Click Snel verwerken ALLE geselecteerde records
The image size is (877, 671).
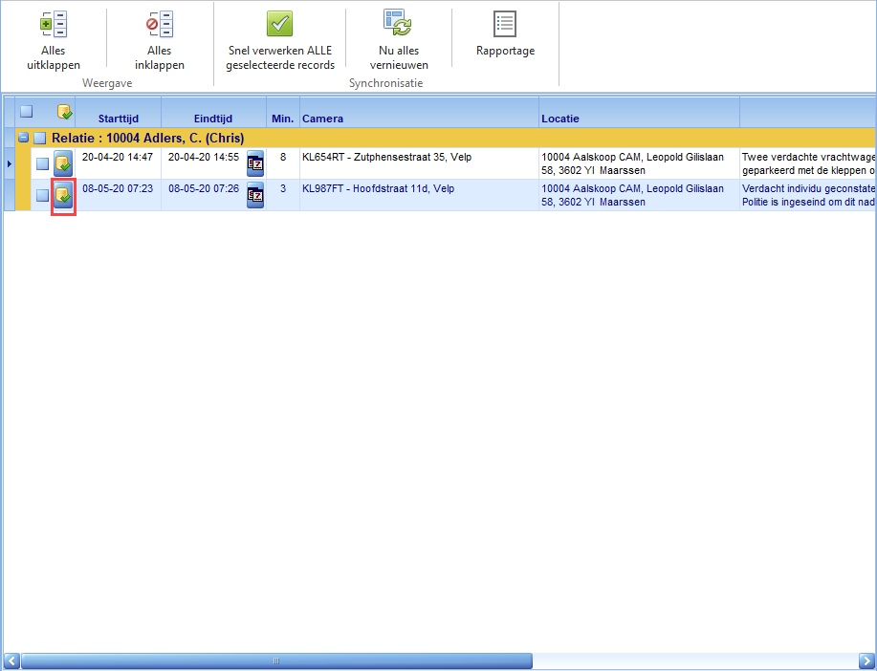pyautogui.click(x=280, y=41)
